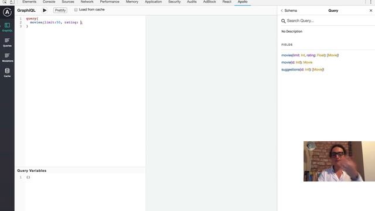Image resolution: width=375 pixels, height=211 pixels.
Task: Toggle the device toolbar icon
Action: (12, 2)
